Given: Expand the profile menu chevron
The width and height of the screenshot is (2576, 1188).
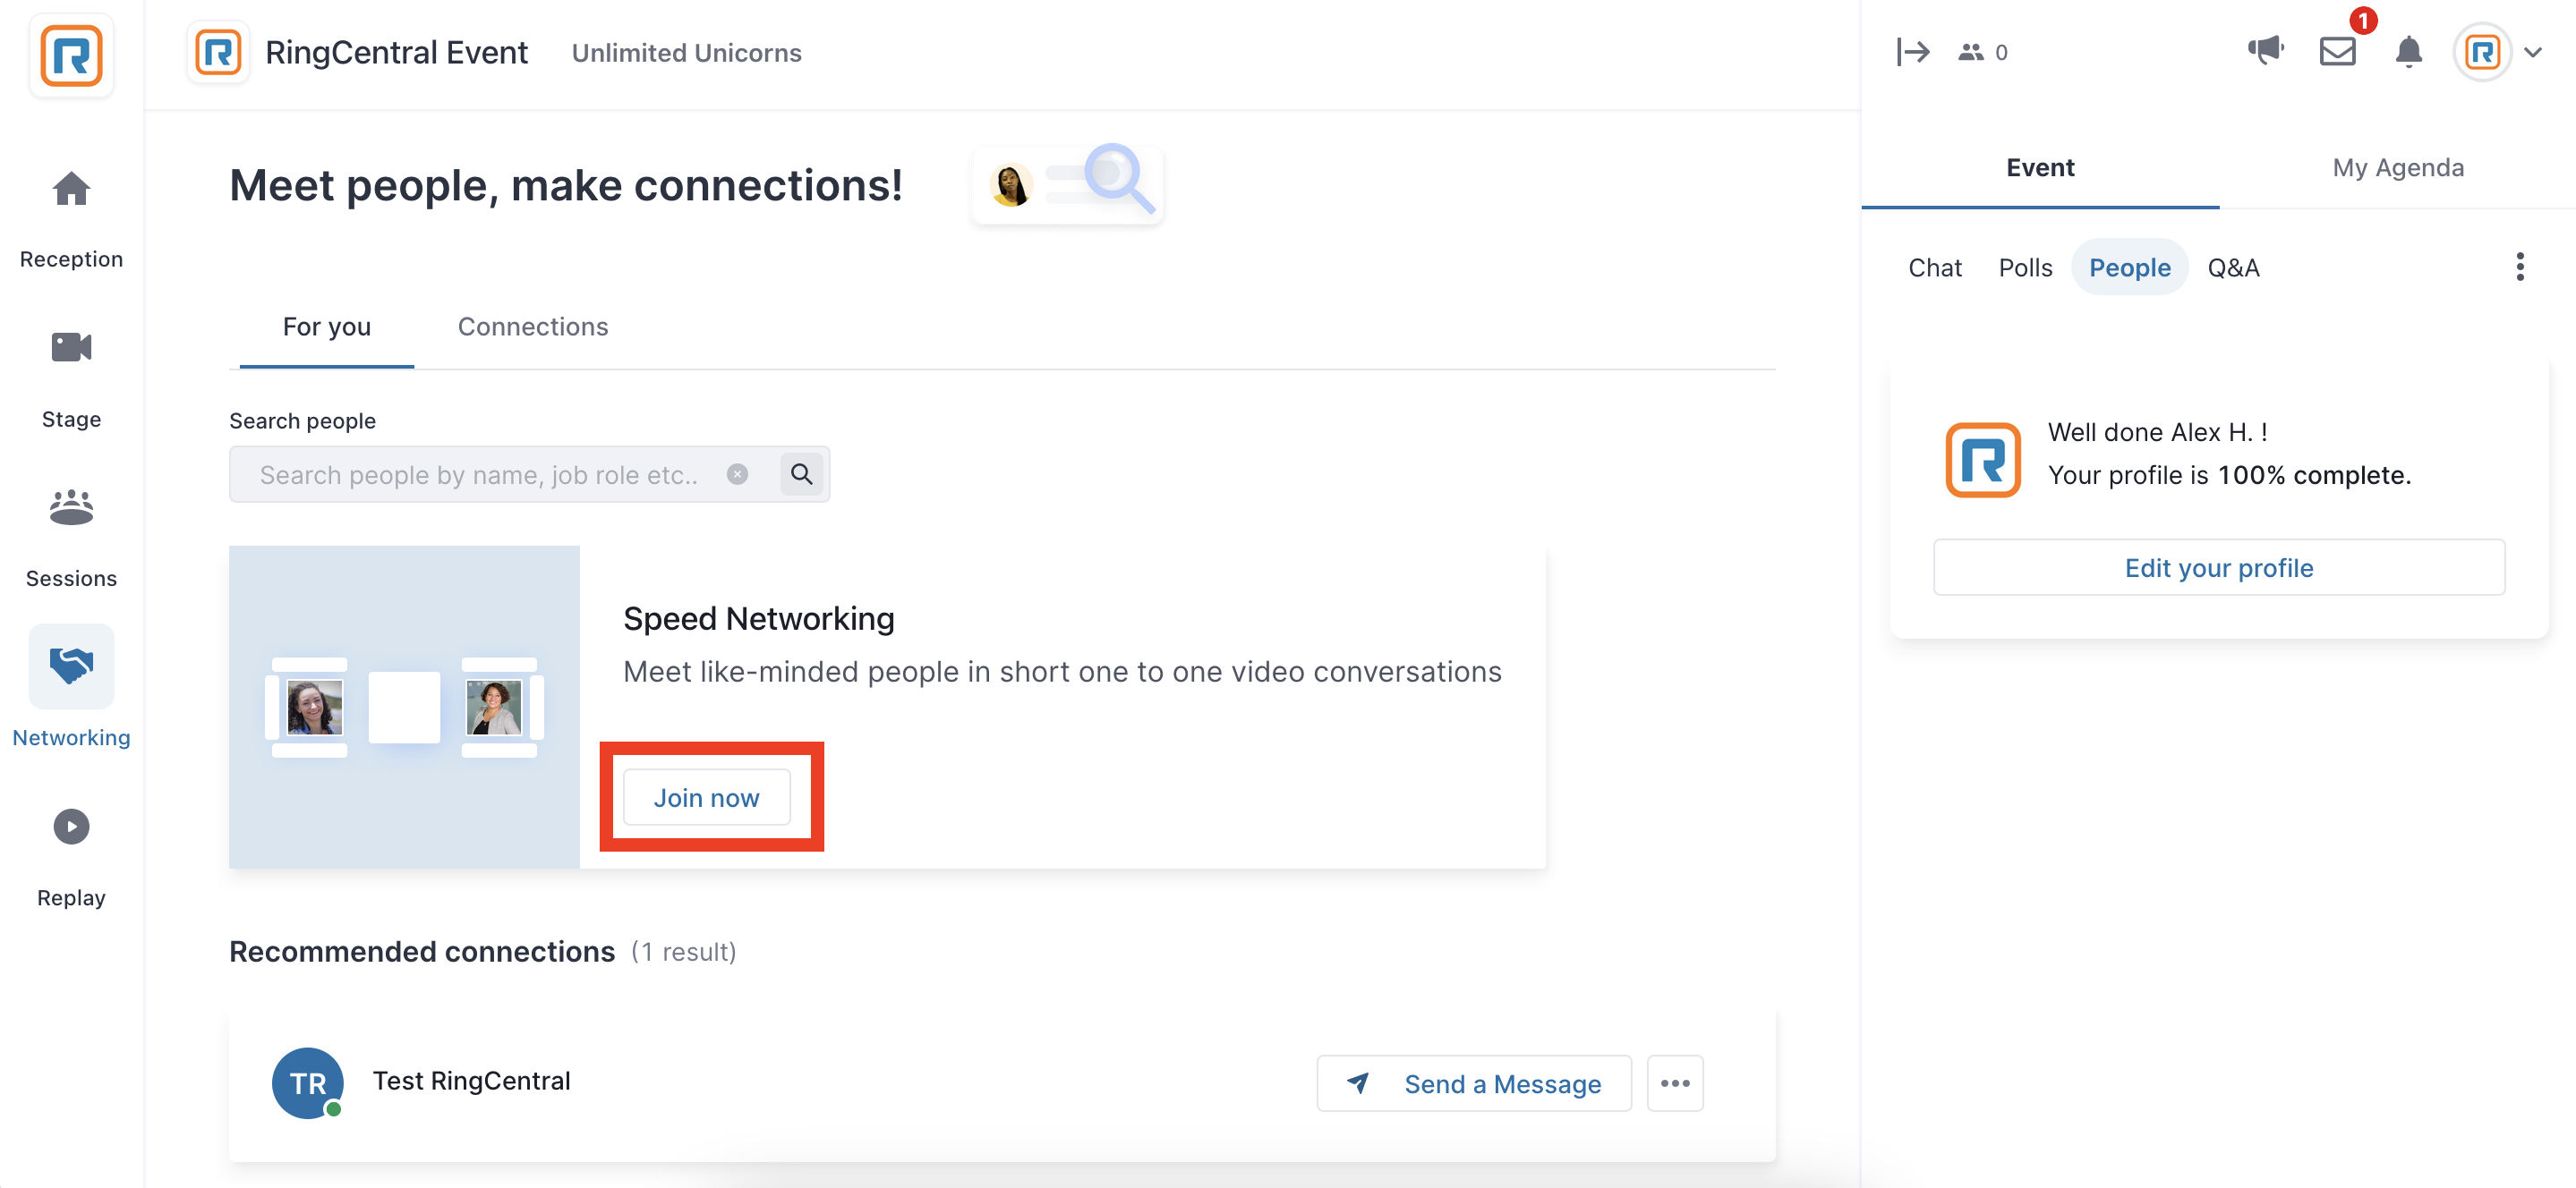Looking at the screenshot, I should 2533,52.
